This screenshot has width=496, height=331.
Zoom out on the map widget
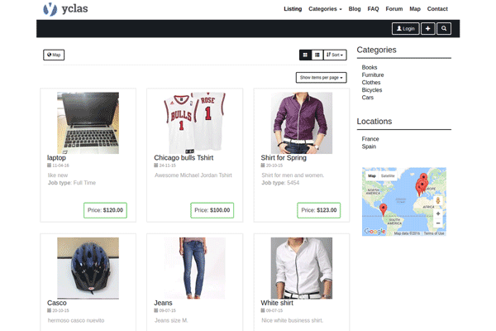coord(437,224)
